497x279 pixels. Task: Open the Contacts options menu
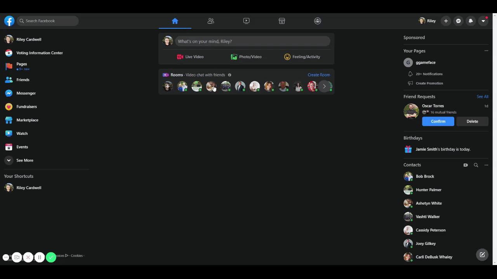click(486, 165)
